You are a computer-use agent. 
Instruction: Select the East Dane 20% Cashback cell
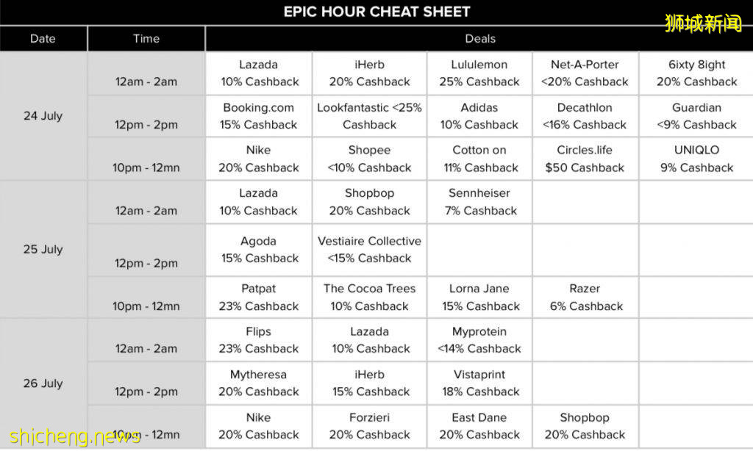click(479, 426)
